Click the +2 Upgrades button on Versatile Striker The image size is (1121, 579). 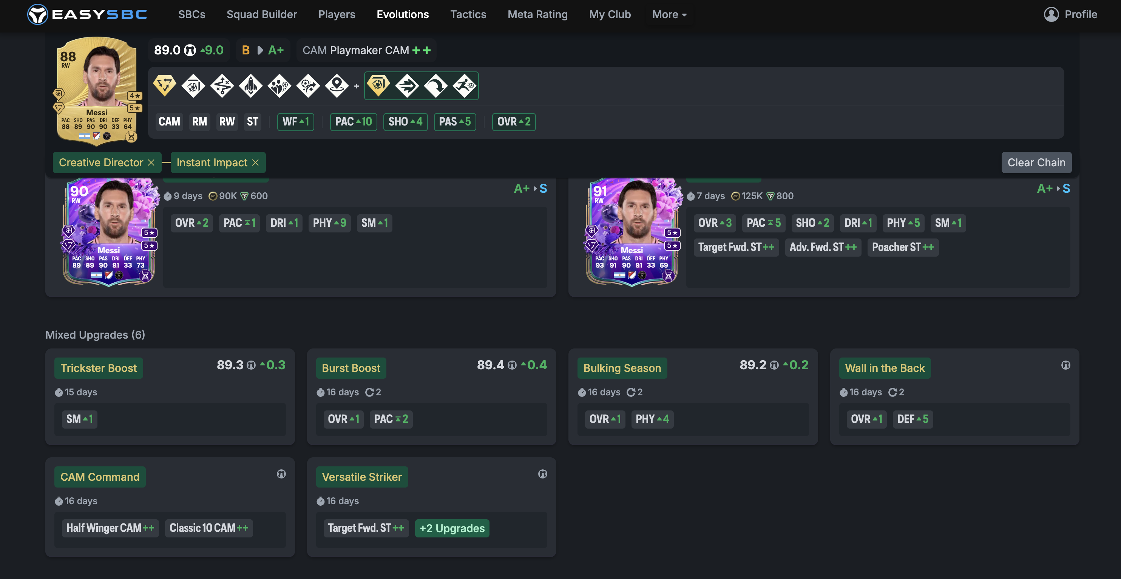(x=452, y=528)
